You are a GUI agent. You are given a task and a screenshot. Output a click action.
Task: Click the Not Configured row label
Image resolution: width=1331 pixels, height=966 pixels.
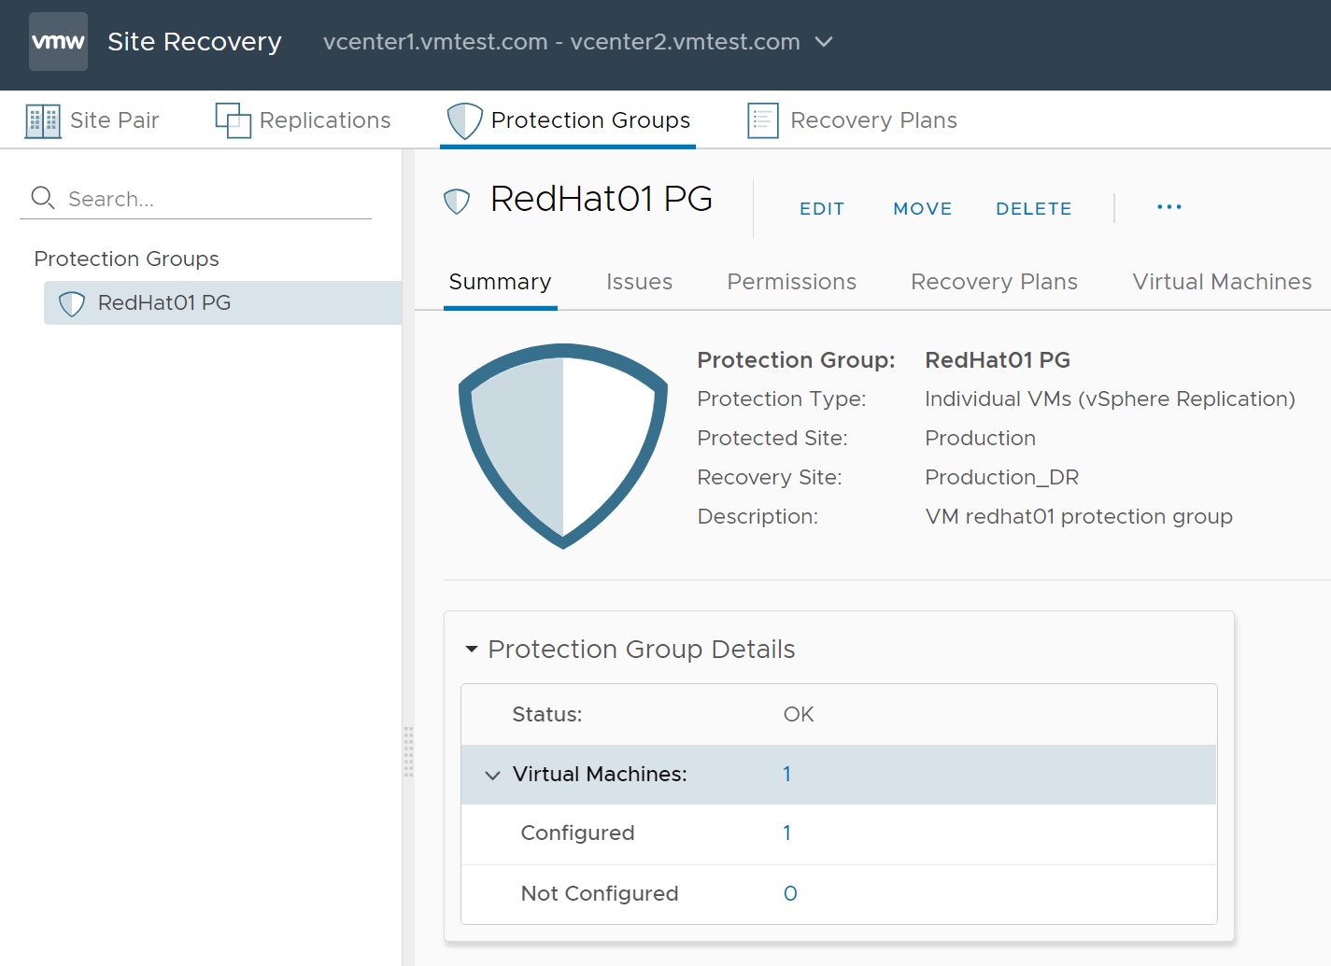[600, 894]
